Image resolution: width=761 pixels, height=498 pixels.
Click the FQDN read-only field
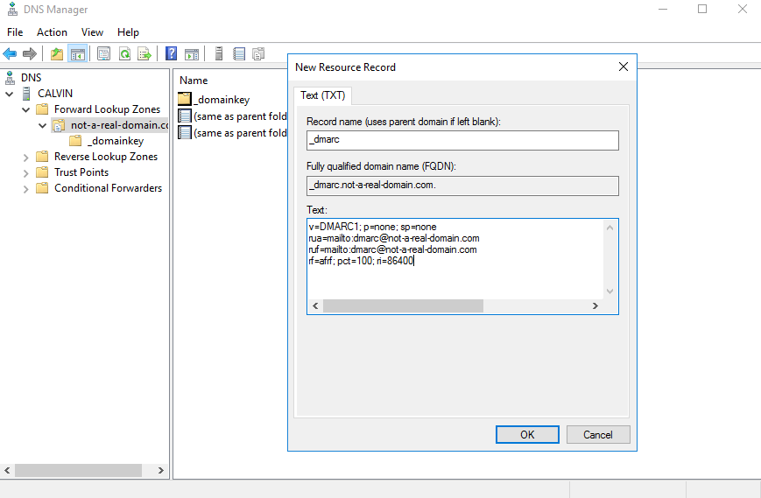click(x=462, y=186)
